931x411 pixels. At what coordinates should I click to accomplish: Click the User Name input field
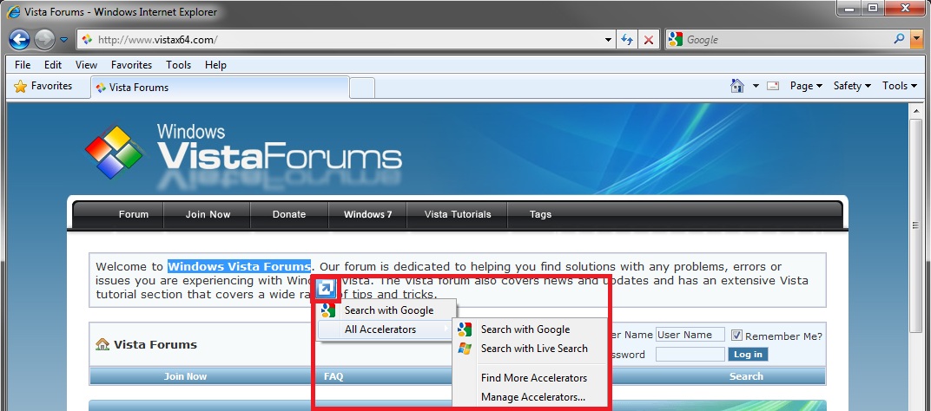coord(690,335)
